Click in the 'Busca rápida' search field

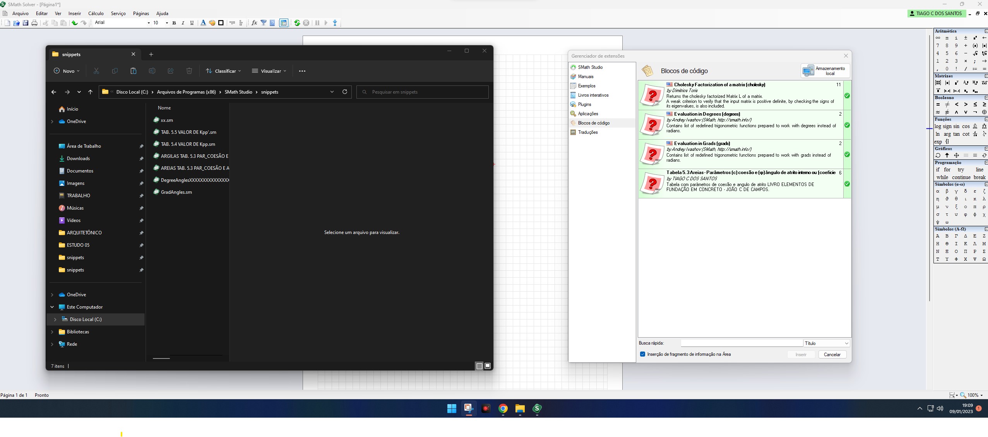tap(741, 343)
